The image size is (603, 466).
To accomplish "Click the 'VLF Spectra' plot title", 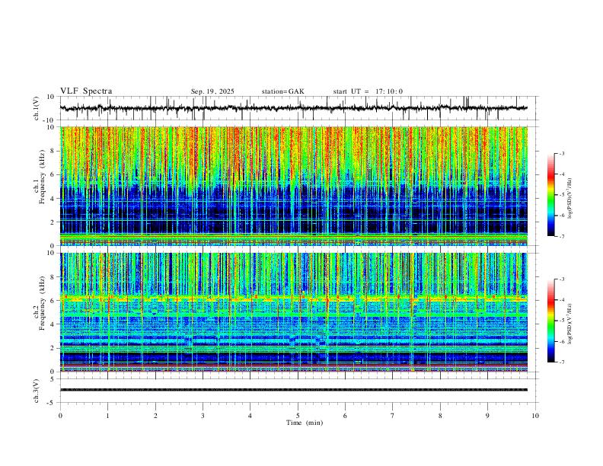I will [x=86, y=91].
